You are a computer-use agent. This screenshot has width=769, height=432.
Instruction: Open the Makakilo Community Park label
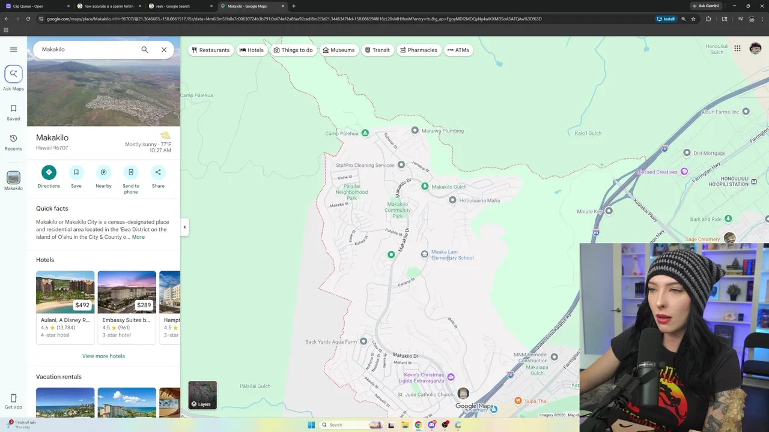coord(397,210)
